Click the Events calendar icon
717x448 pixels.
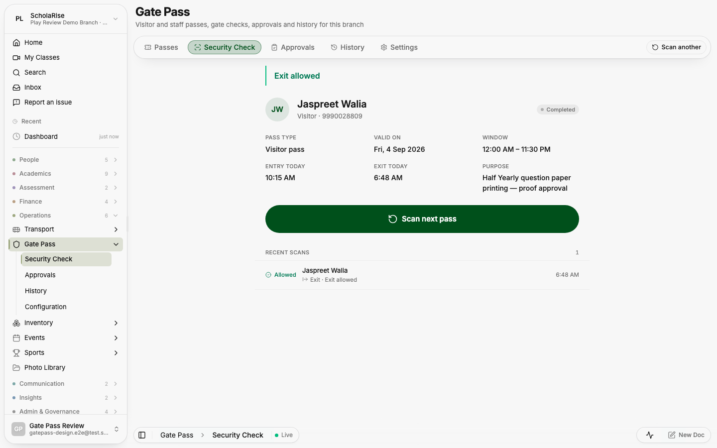point(16,338)
